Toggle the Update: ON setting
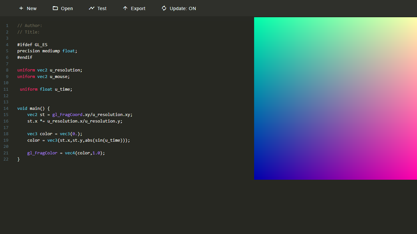The height and width of the screenshot is (234, 417). [x=183, y=8]
